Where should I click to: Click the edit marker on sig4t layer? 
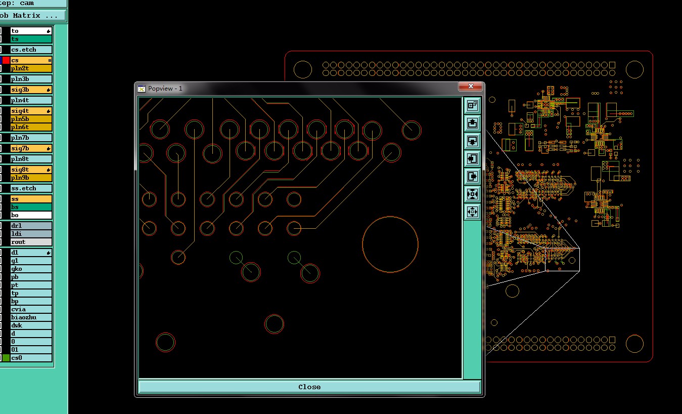coord(49,111)
